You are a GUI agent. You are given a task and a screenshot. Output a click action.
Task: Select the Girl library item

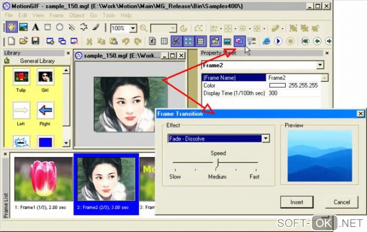click(x=45, y=80)
